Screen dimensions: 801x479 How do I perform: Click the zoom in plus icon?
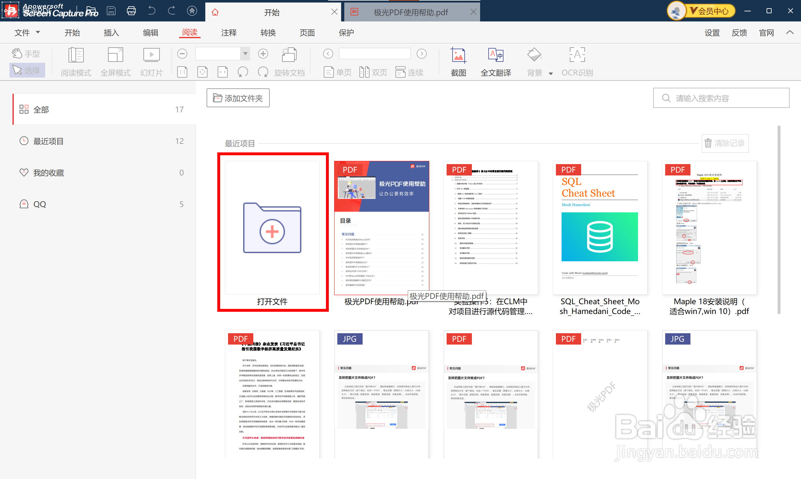tap(263, 54)
